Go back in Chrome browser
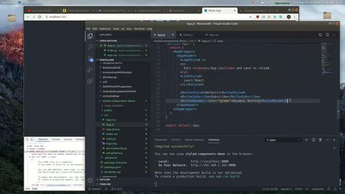 click(x=28, y=17)
